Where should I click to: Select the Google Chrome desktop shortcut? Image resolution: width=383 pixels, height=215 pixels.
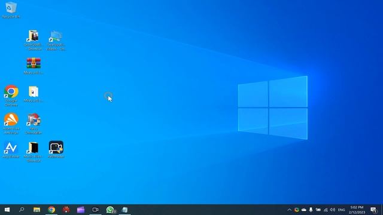coord(11,96)
